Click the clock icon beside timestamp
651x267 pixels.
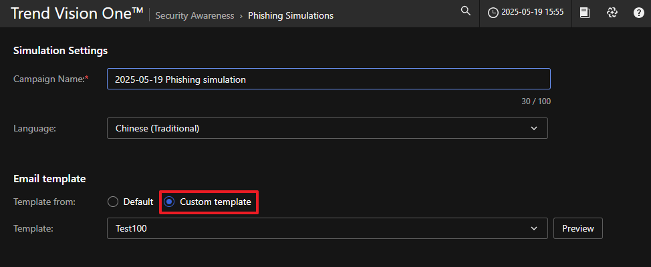[x=493, y=13]
